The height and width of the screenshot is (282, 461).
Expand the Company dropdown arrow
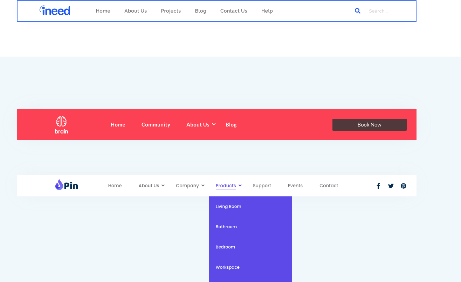coord(203,186)
